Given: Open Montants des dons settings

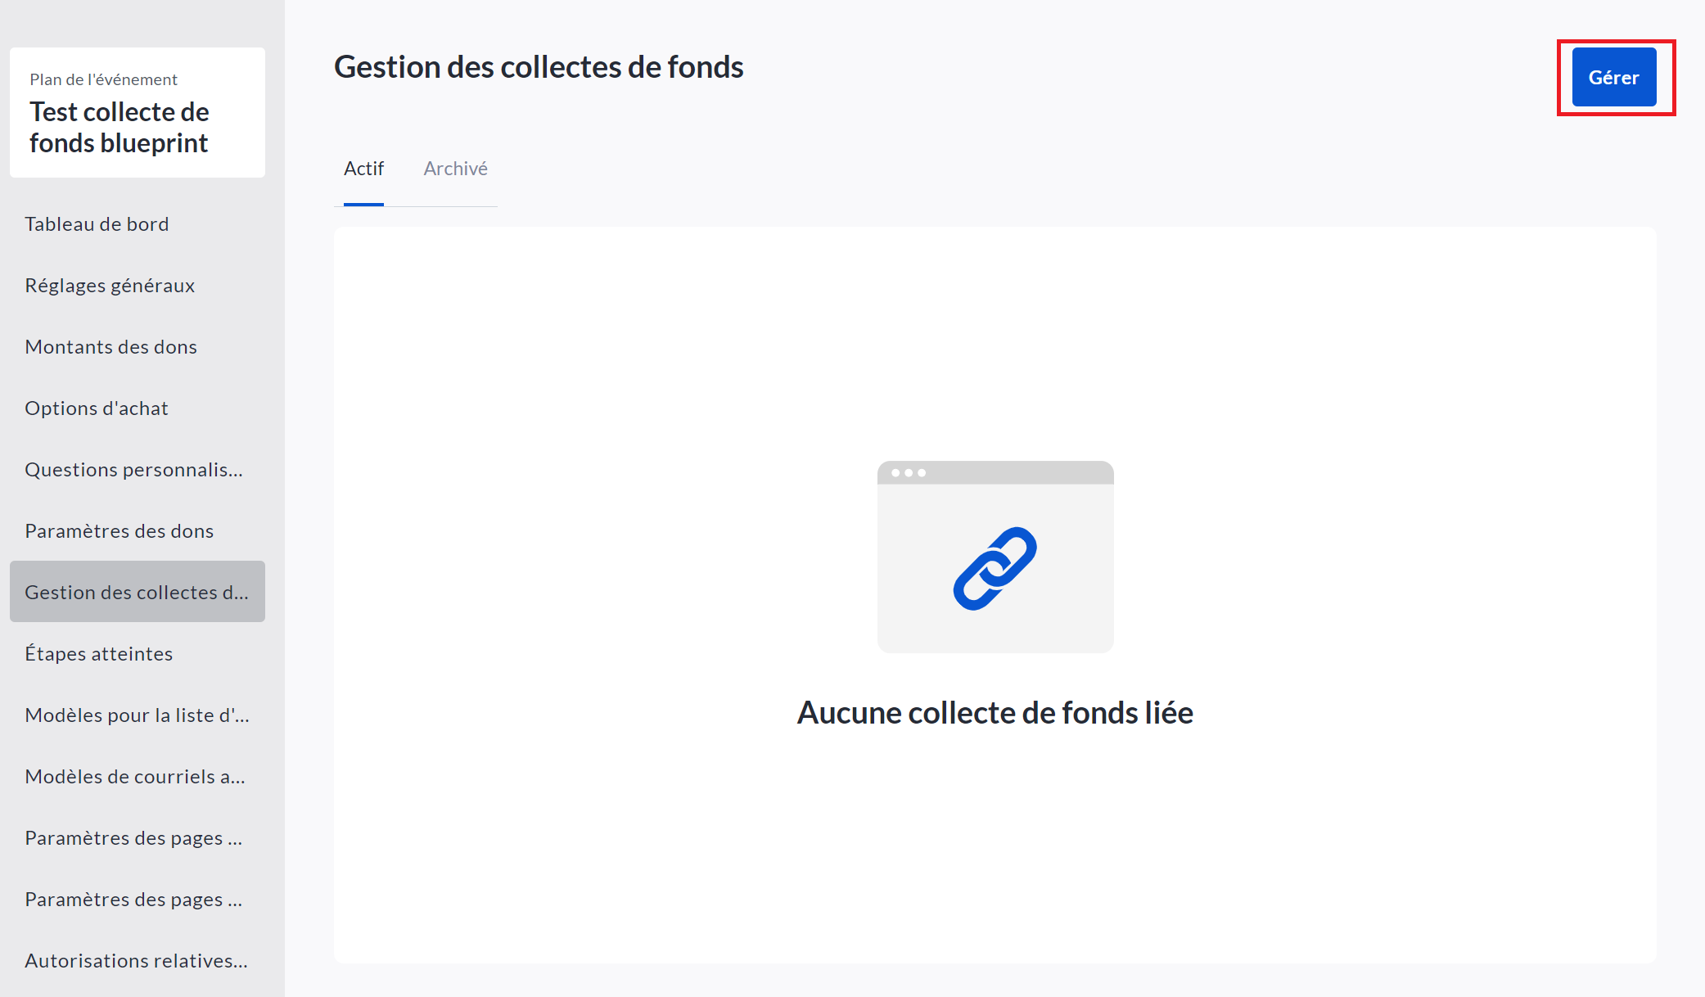Looking at the screenshot, I should click(111, 347).
